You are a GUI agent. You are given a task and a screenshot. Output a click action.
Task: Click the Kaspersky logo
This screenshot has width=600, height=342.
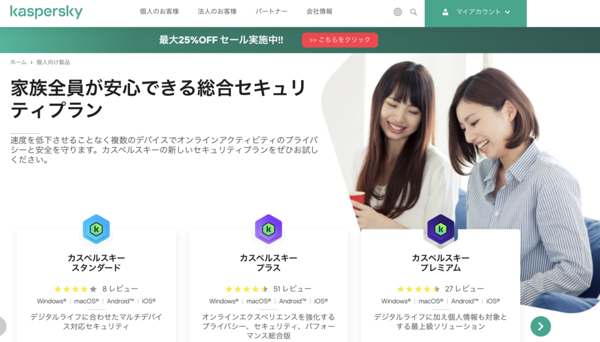pyautogui.click(x=46, y=12)
